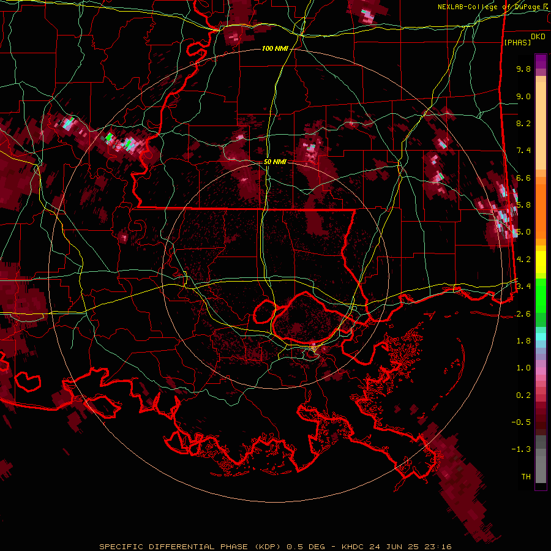Screen dimensions: 551x551
Task: Click the TH threshold label
Action: click(526, 477)
